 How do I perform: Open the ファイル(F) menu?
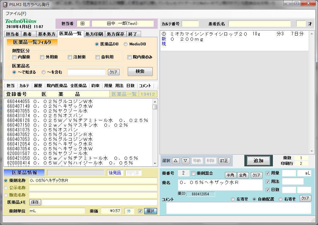(16, 14)
